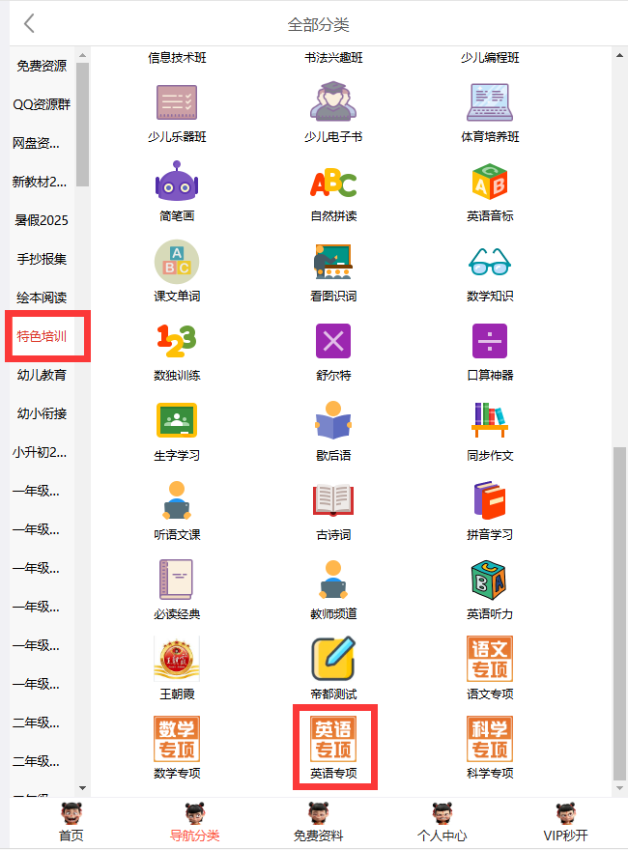Choose 幼小衔接 from the sidebar list
The image size is (628, 850).
[42, 413]
